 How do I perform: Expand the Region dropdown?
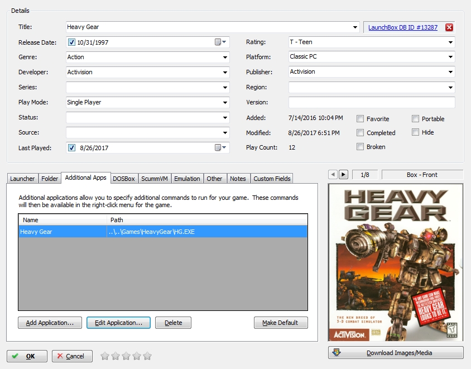[450, 88]
